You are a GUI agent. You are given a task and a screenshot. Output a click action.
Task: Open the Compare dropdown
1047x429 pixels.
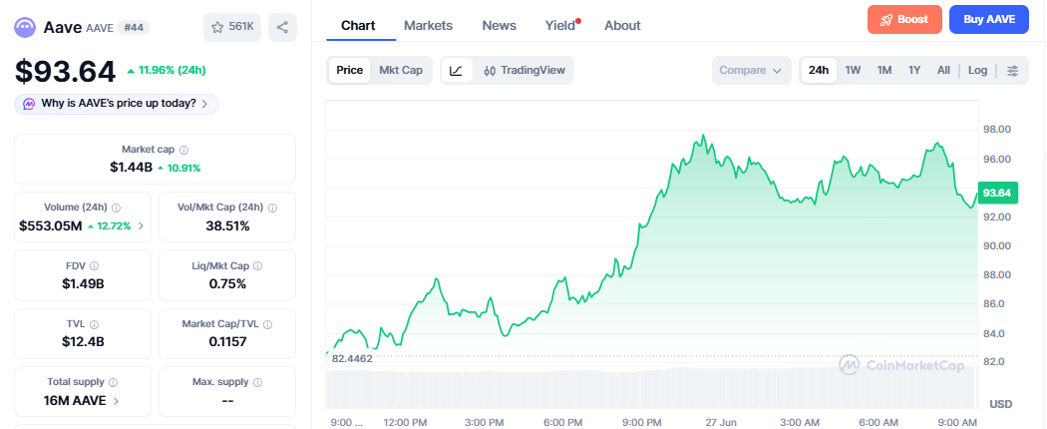751,70
